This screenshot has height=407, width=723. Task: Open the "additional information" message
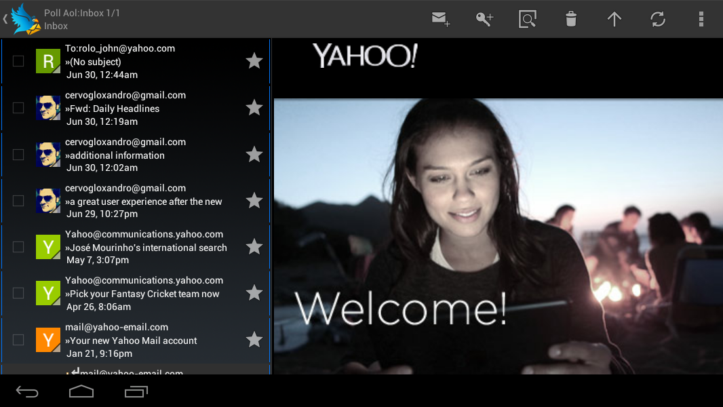[136, 155]
